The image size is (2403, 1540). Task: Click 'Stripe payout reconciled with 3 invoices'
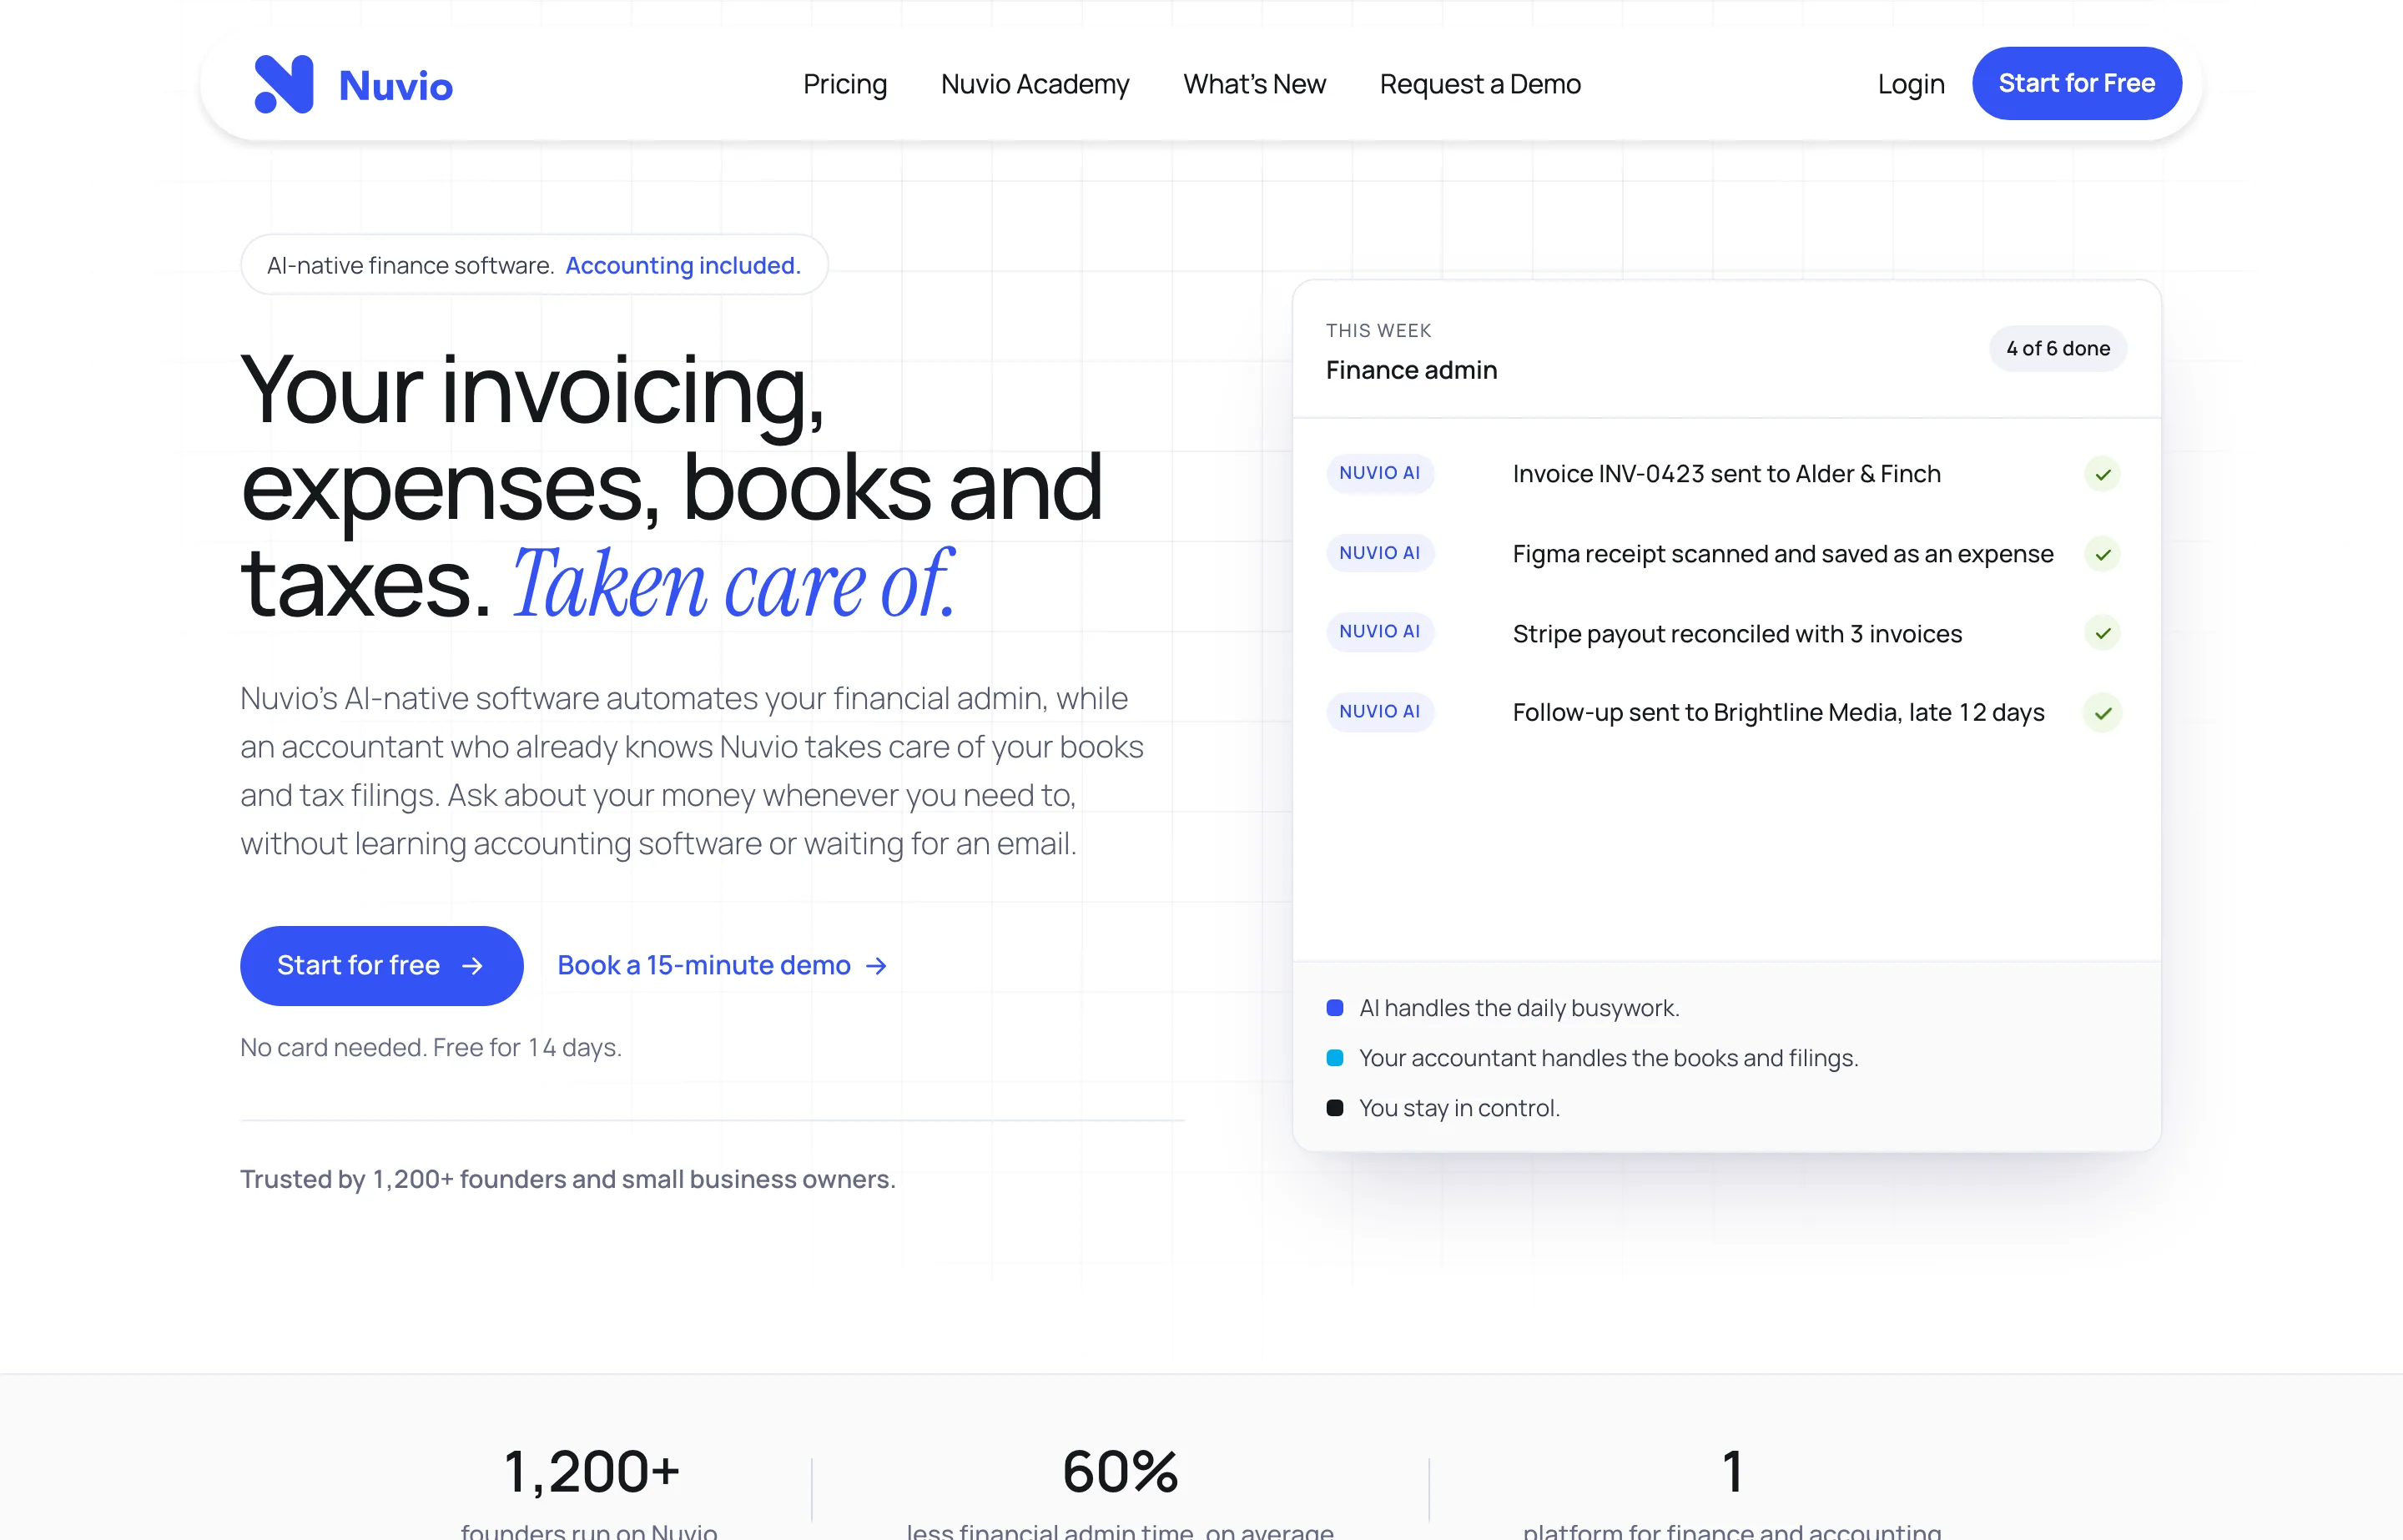(1737, 634)
